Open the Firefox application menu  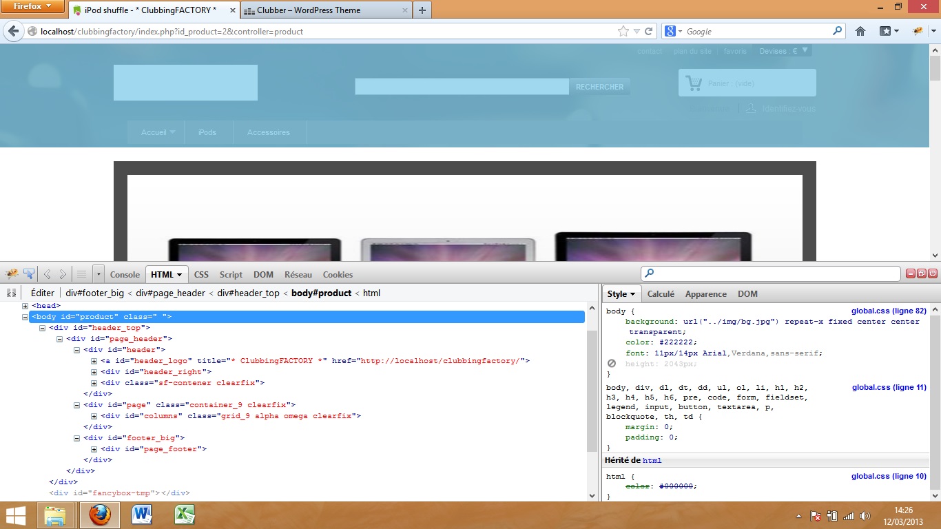point(32,6)
